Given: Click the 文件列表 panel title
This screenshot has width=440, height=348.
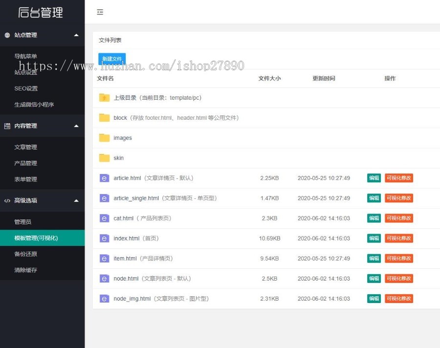Looking at the screenshot, I should pos(110,41).
